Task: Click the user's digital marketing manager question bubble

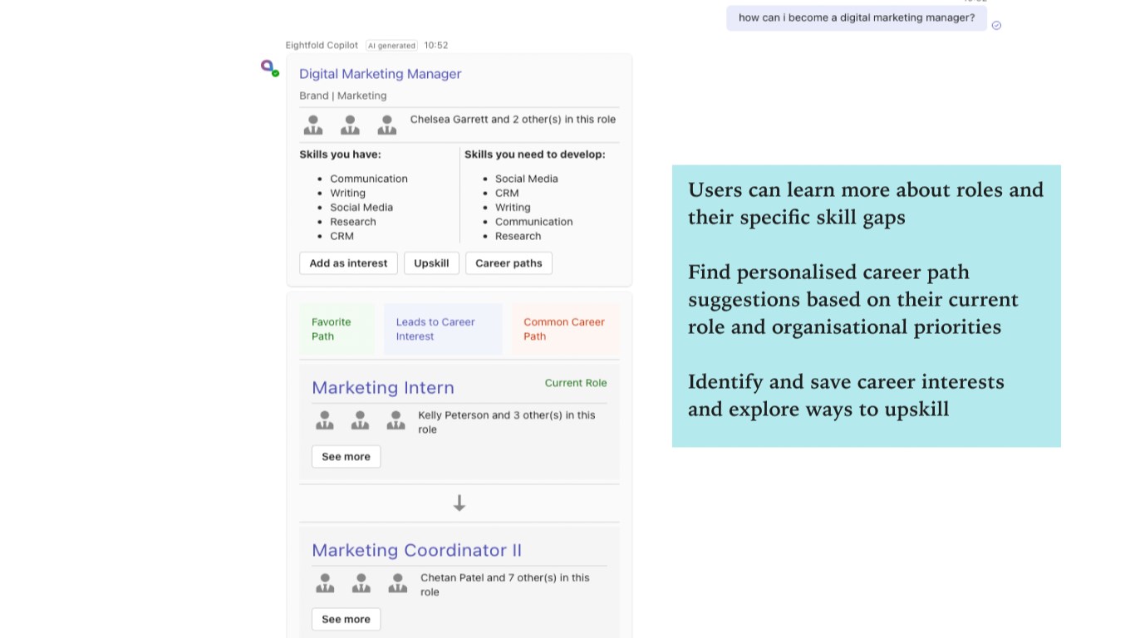Action: tap(857, 17)
